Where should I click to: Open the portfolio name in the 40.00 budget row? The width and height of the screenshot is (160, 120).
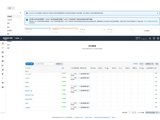[x=28, y=108]
